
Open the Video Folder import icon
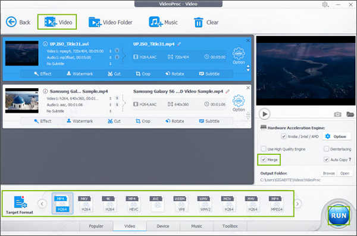pyautogui.click(x=95, y=22)
